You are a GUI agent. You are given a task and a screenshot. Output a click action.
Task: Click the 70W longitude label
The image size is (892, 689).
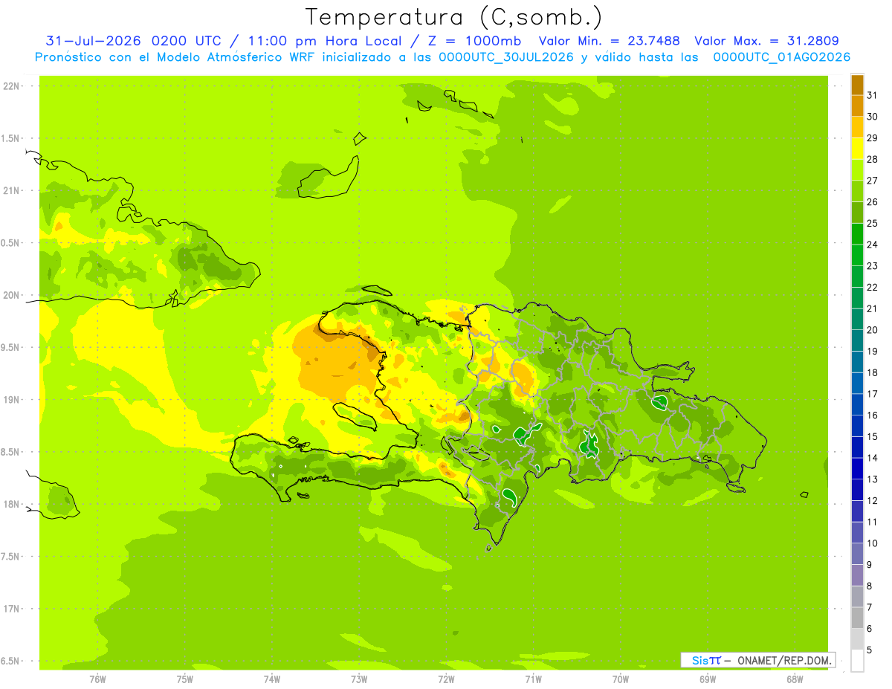click(x=621, y=679)
